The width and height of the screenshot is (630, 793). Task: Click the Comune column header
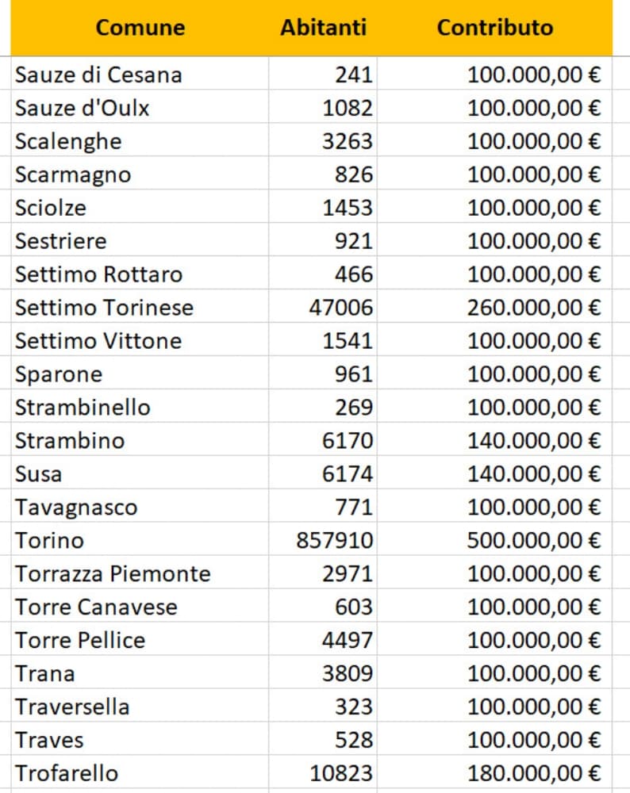pos(140,28)
